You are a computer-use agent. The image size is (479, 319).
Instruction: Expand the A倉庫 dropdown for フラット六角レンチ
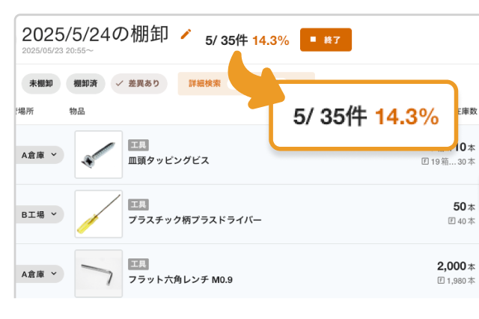[x=40, y=273]
